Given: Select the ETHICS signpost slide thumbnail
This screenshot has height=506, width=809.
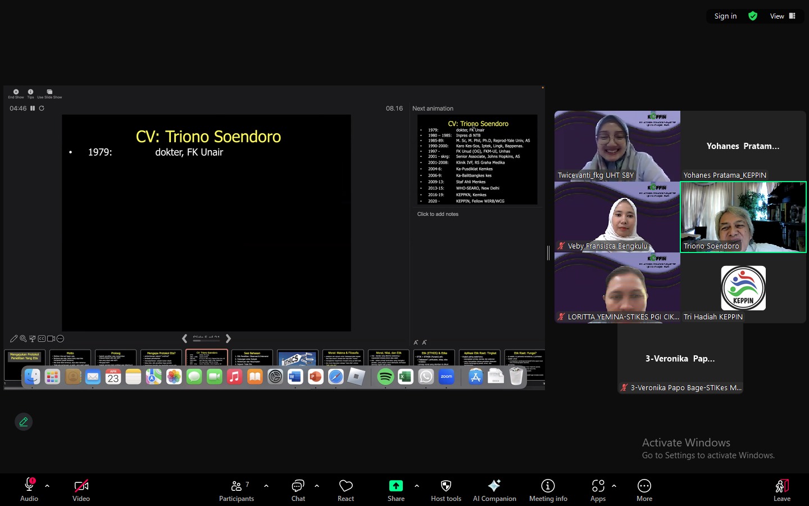Looking at the screenshot, I should [298, 358].
